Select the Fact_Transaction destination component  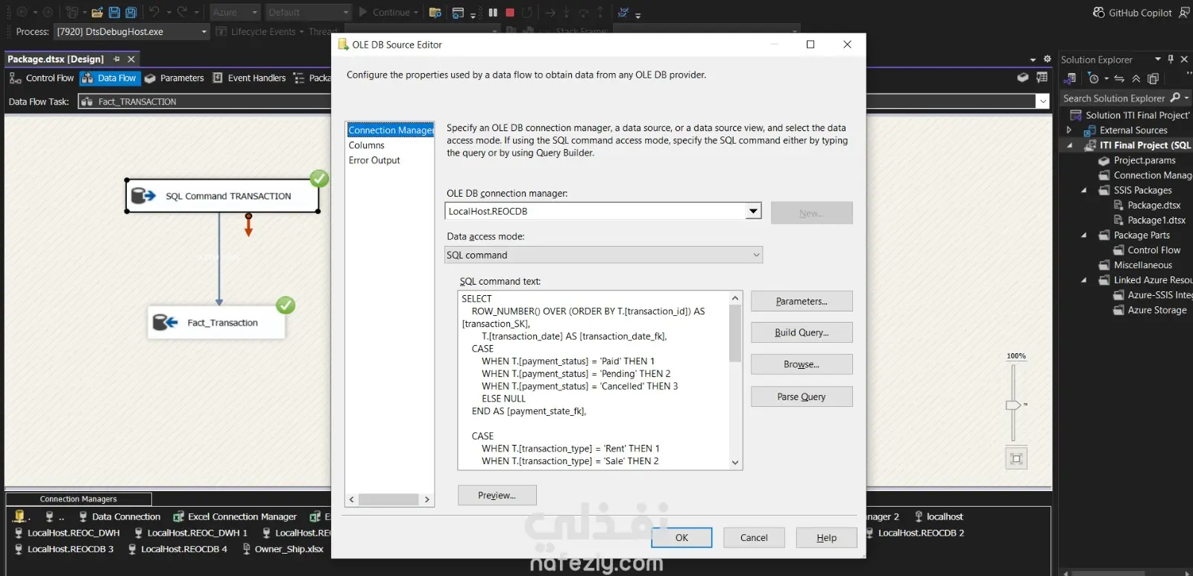[216, 323]
